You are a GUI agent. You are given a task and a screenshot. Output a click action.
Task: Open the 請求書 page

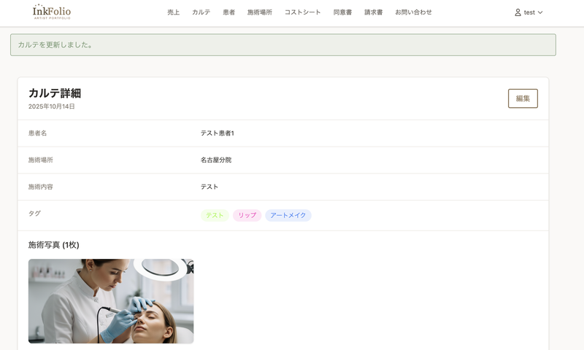click(374, 12)
